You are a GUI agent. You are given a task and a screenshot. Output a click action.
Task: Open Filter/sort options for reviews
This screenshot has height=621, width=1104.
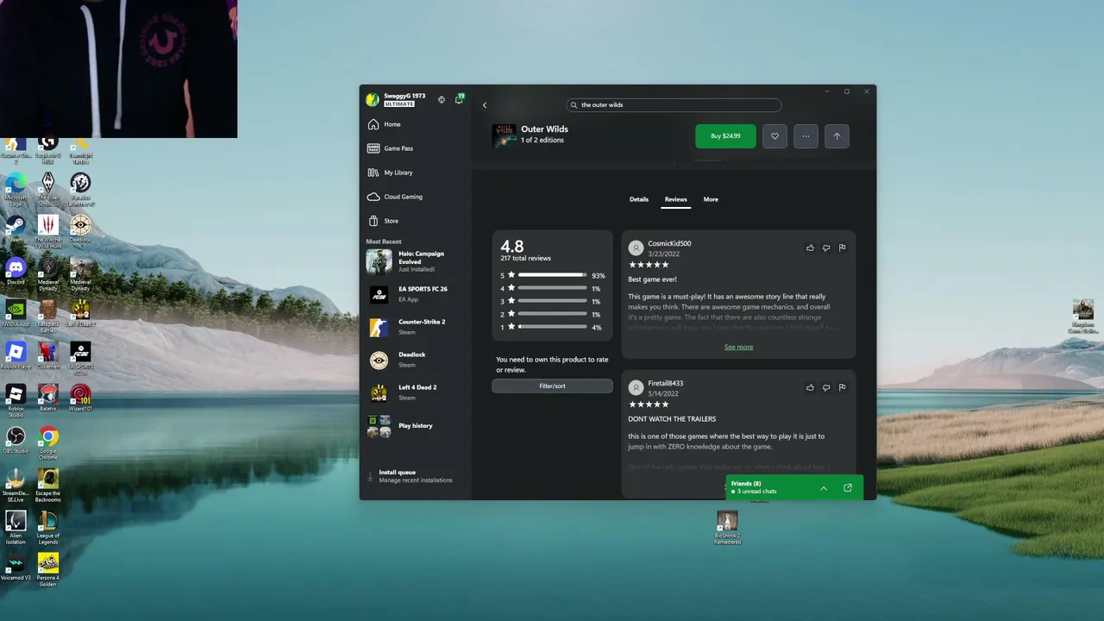coord(552,386)
